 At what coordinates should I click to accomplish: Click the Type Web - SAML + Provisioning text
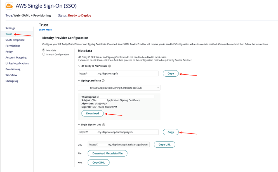[x=28, y=15]
